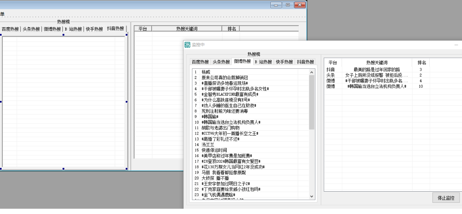Select B 站热搜 tab in 监控中 window
462x214 pixels.
click(263, 62)
